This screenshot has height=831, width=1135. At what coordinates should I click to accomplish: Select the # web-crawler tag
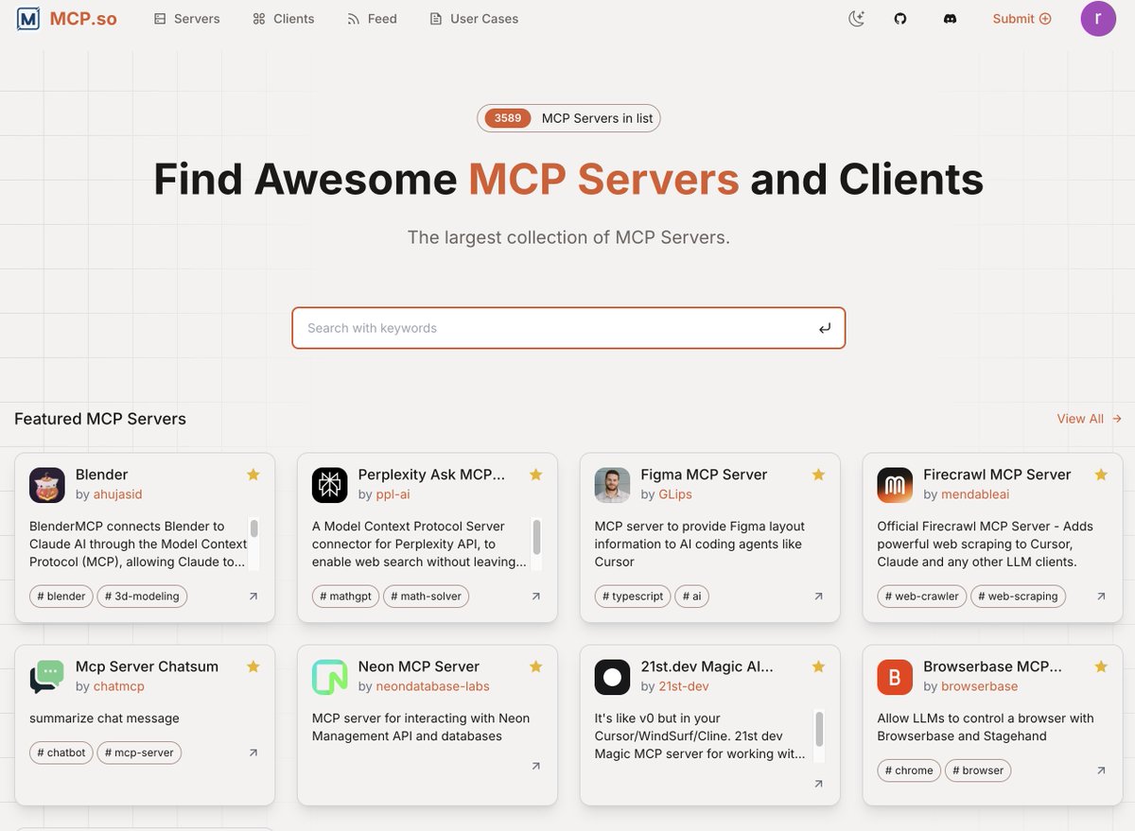point(922,597)
